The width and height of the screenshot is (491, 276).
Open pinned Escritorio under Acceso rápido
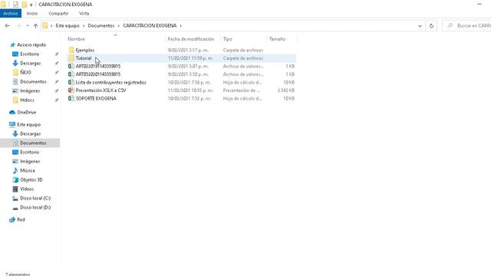pyautogui.click(x=30, y=54)
